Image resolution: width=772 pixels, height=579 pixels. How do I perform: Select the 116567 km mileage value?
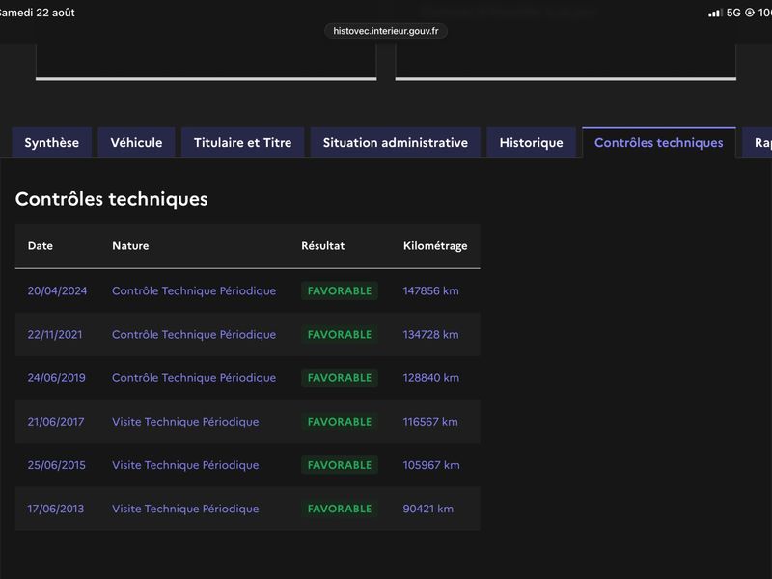[x=430, y=422]
